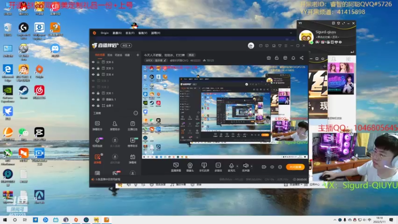Click the share icon above the preview
Screen dimensions: 398x224
coord(301,58)
